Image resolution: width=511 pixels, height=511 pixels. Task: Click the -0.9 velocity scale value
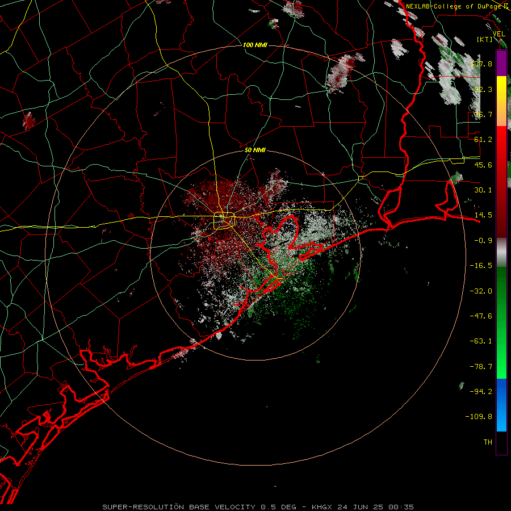pos(483,241)
